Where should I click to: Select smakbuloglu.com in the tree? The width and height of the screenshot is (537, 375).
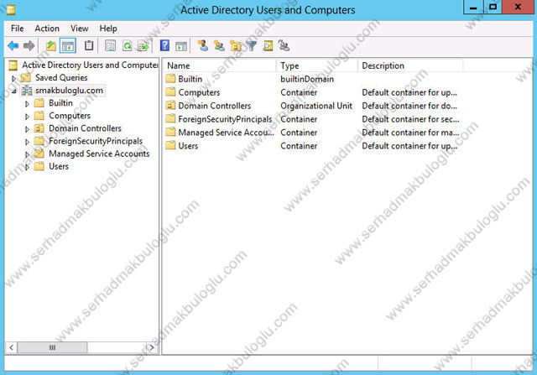69,91
